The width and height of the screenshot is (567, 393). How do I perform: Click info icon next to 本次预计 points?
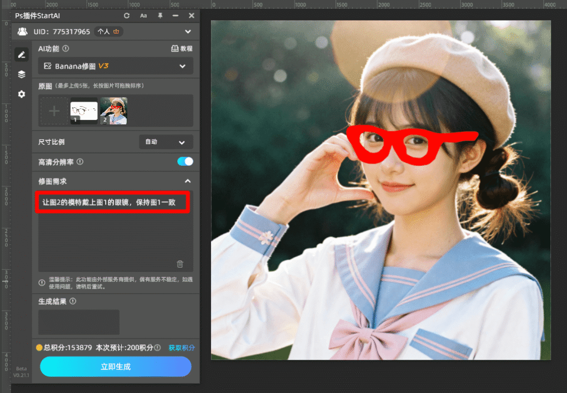point(158,348)
